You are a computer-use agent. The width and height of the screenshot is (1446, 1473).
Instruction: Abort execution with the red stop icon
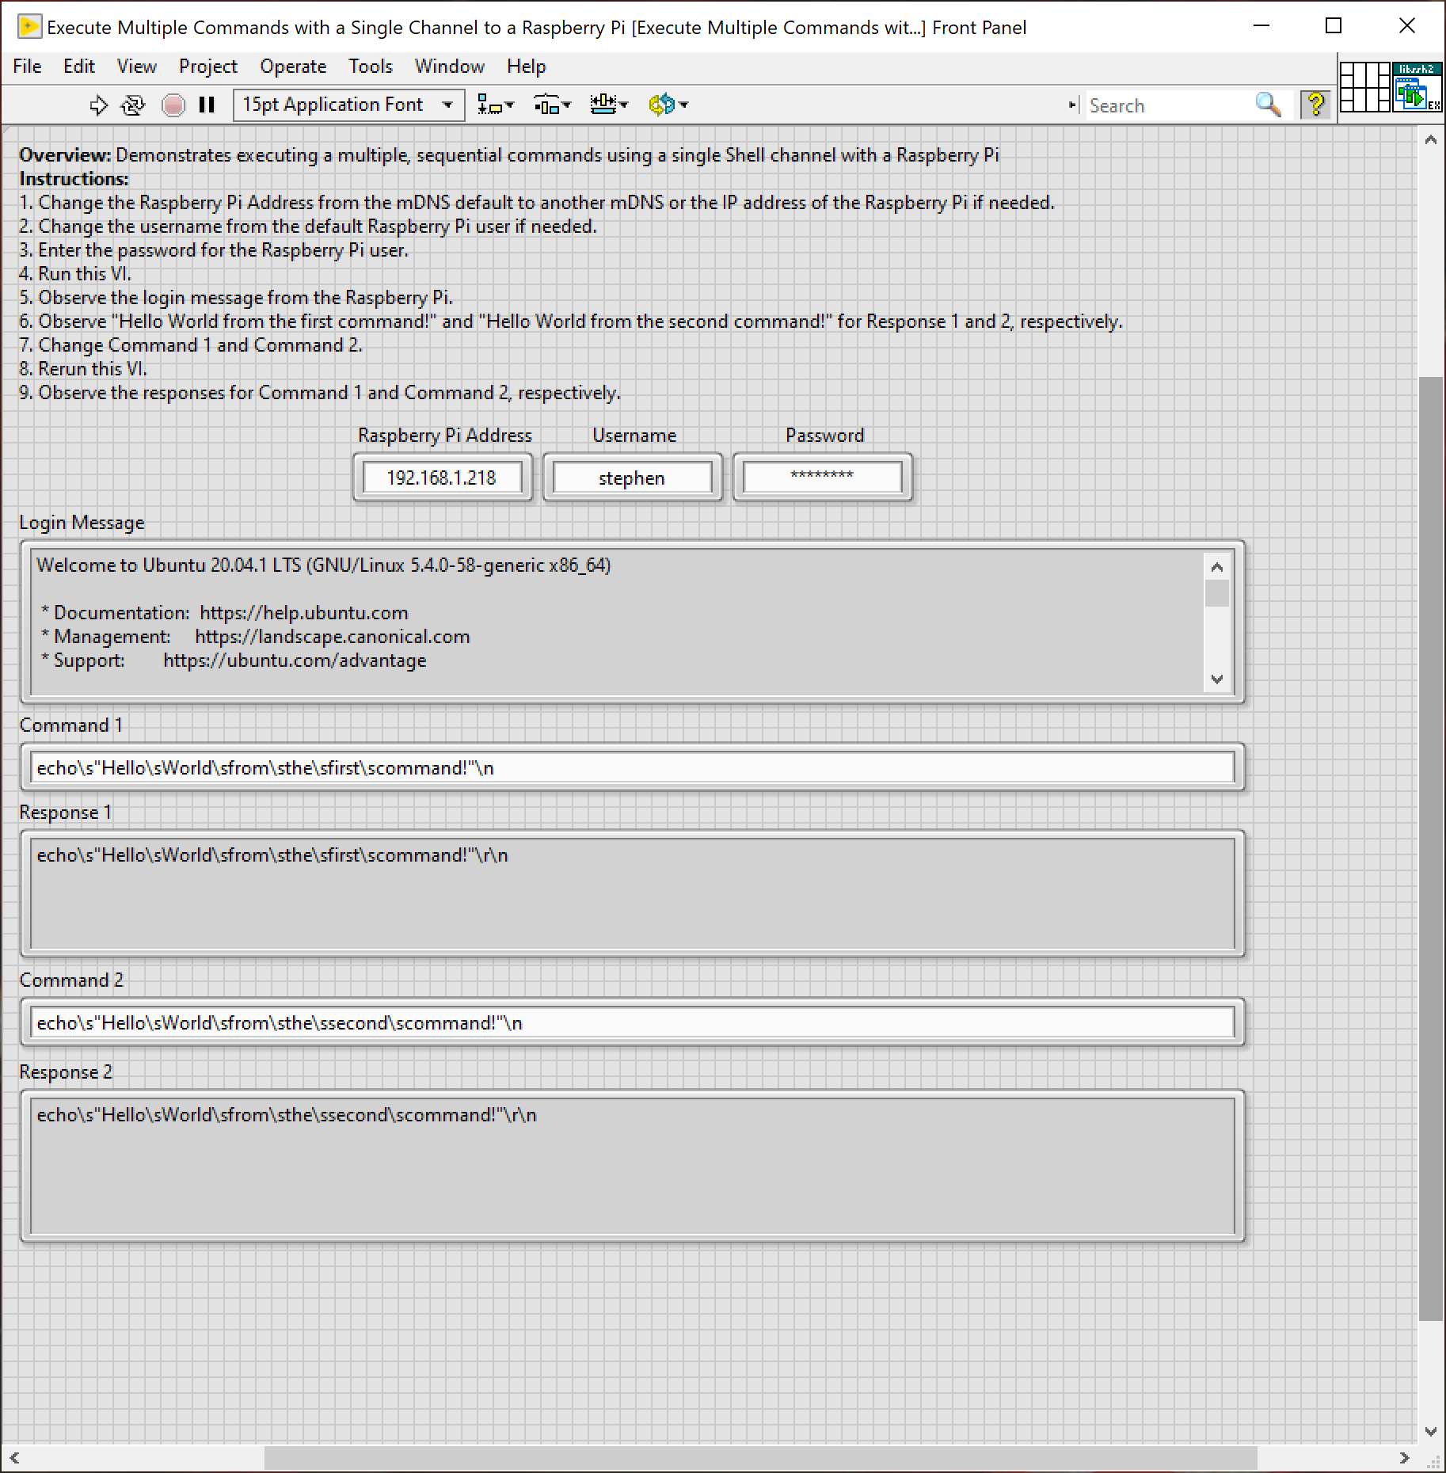[x=173, y=105]
